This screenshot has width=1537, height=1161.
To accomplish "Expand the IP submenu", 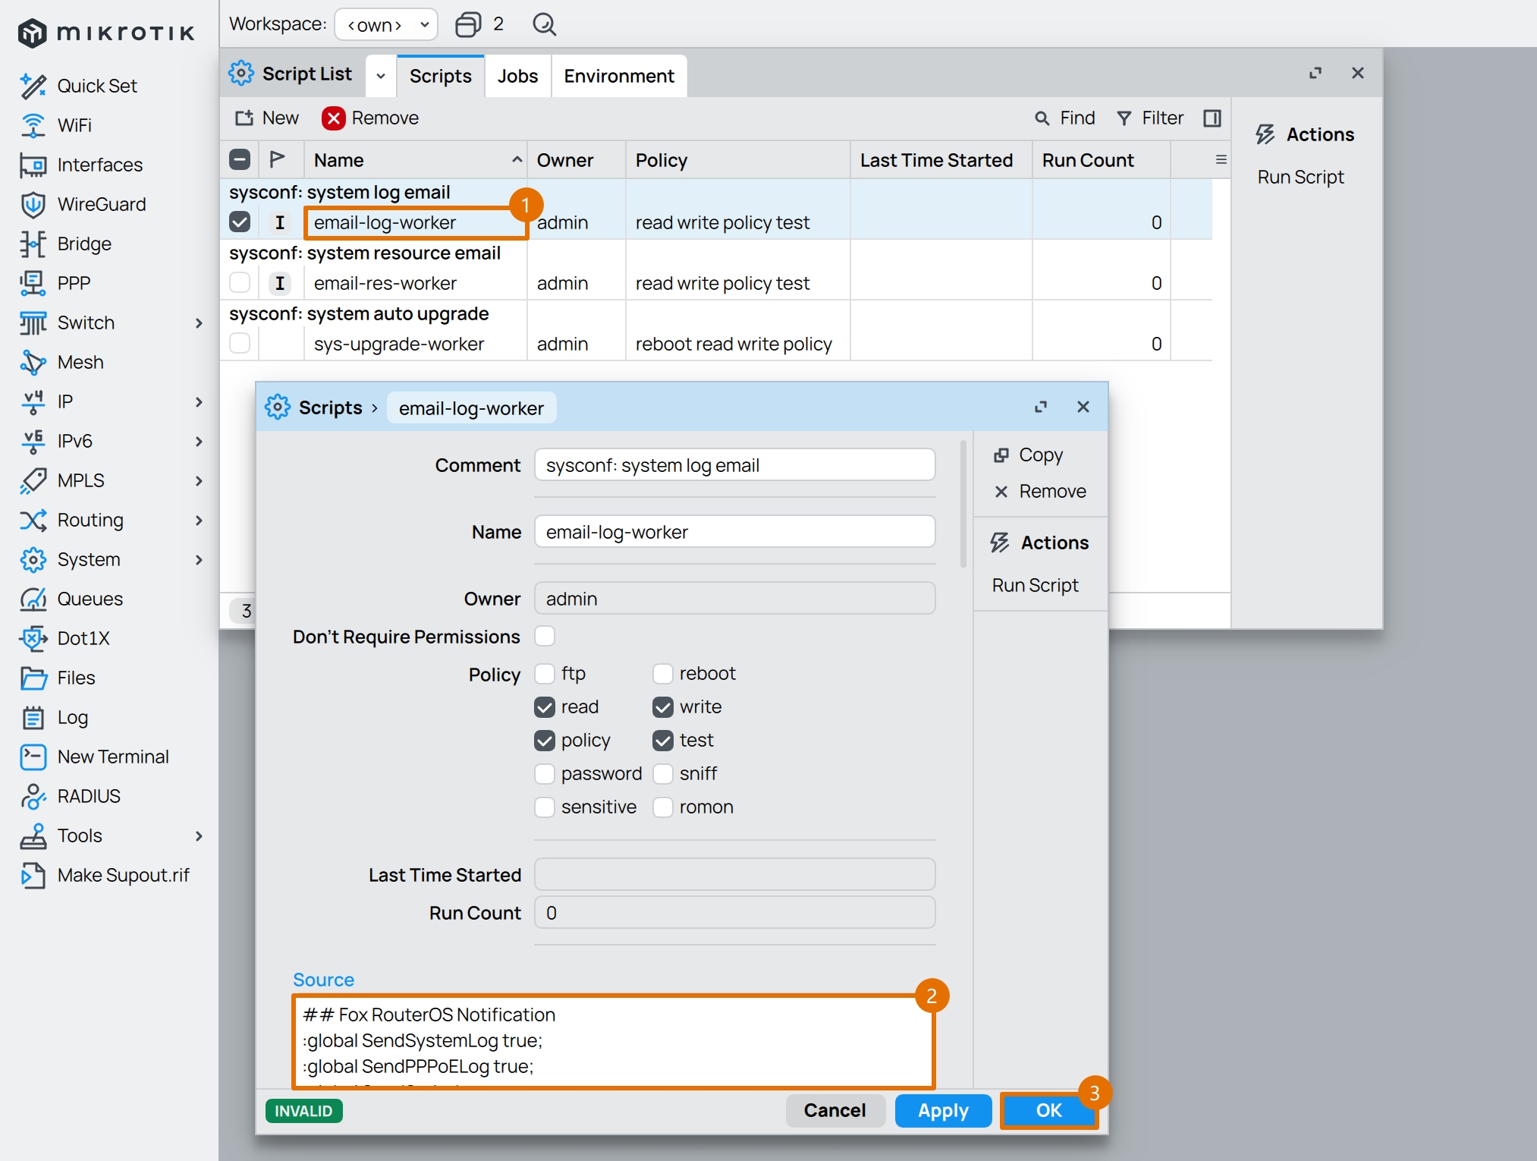I will click(199, 401).
